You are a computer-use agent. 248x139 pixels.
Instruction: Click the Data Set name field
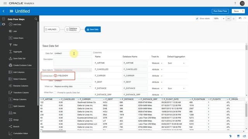click(72, 53)
